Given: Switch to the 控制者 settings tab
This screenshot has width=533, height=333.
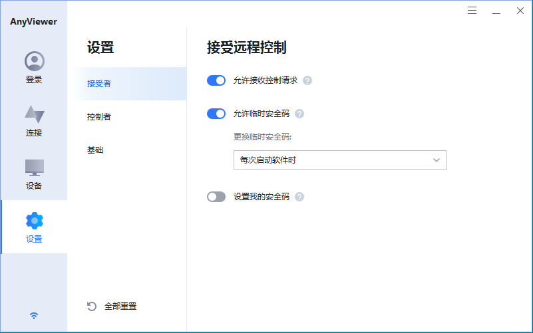Looking at the screenshot, I should pos(99,117).
